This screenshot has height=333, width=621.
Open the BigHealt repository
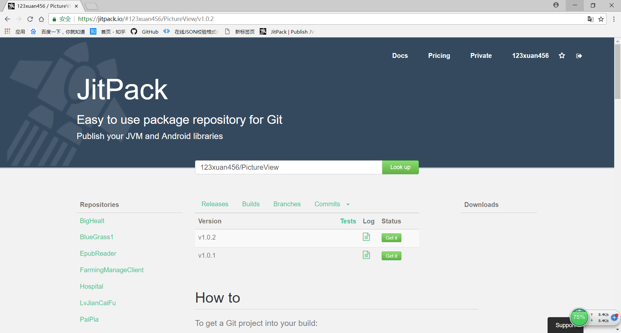pyautogui.click(x=92, y=221)
